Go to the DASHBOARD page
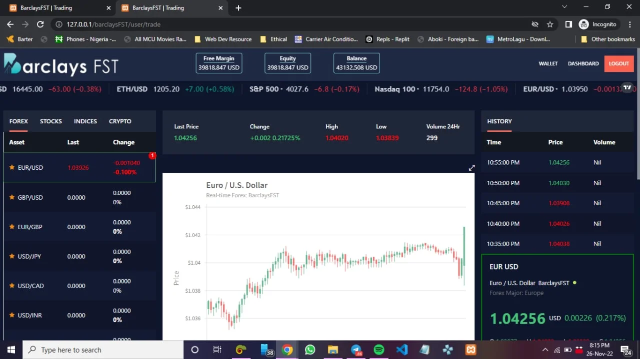Image resolution: width=640 pixels, height=359 pixels. point(583,63)
